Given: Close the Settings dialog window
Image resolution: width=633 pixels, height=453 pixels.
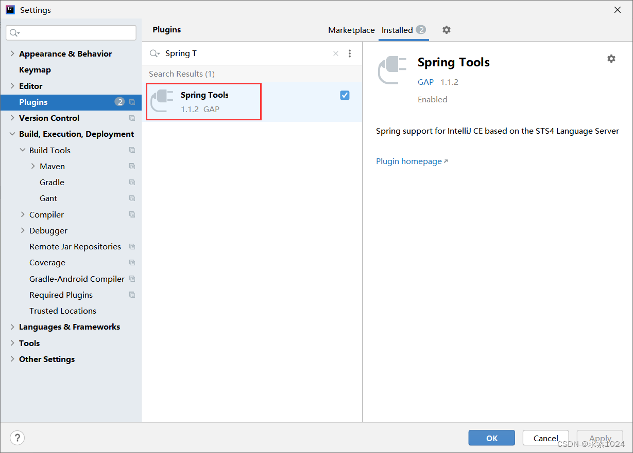Looking at the screenshot, I should (x=618, y=10).
